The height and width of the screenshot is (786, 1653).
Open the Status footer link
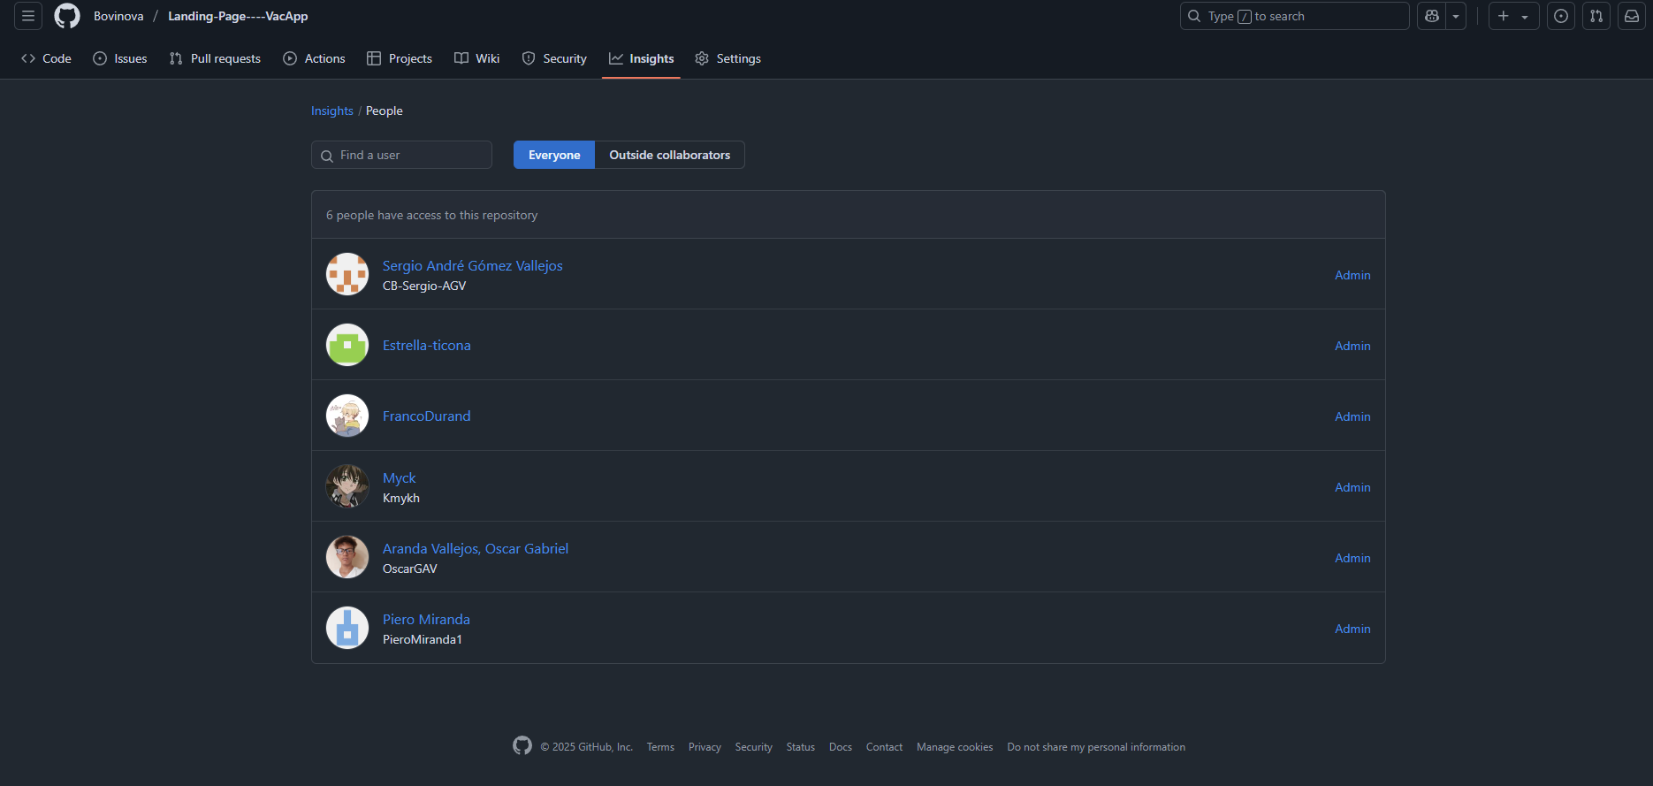801,747
